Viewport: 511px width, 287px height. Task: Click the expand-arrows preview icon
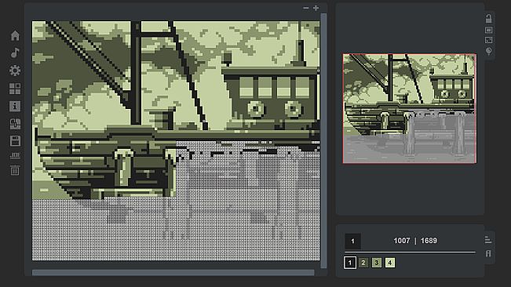(488, 40)
